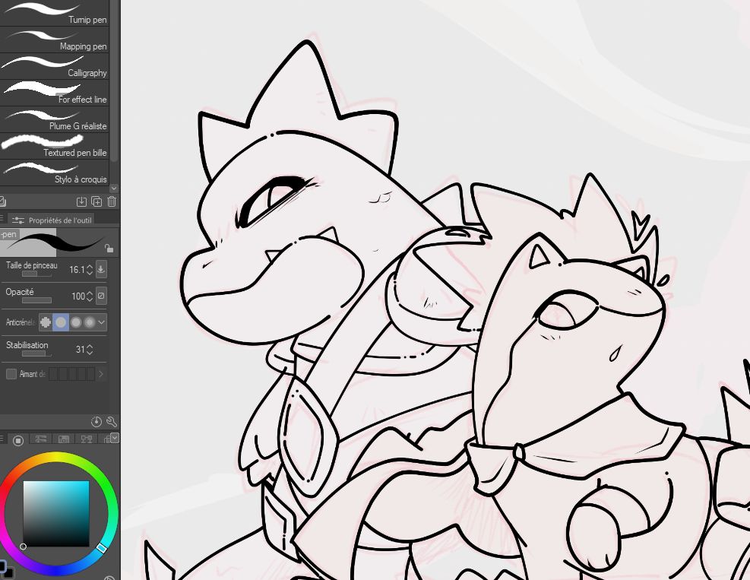Click the Stabilisation value stepper
This screenshot has width=750, height=580.
[x=90, y=350]
